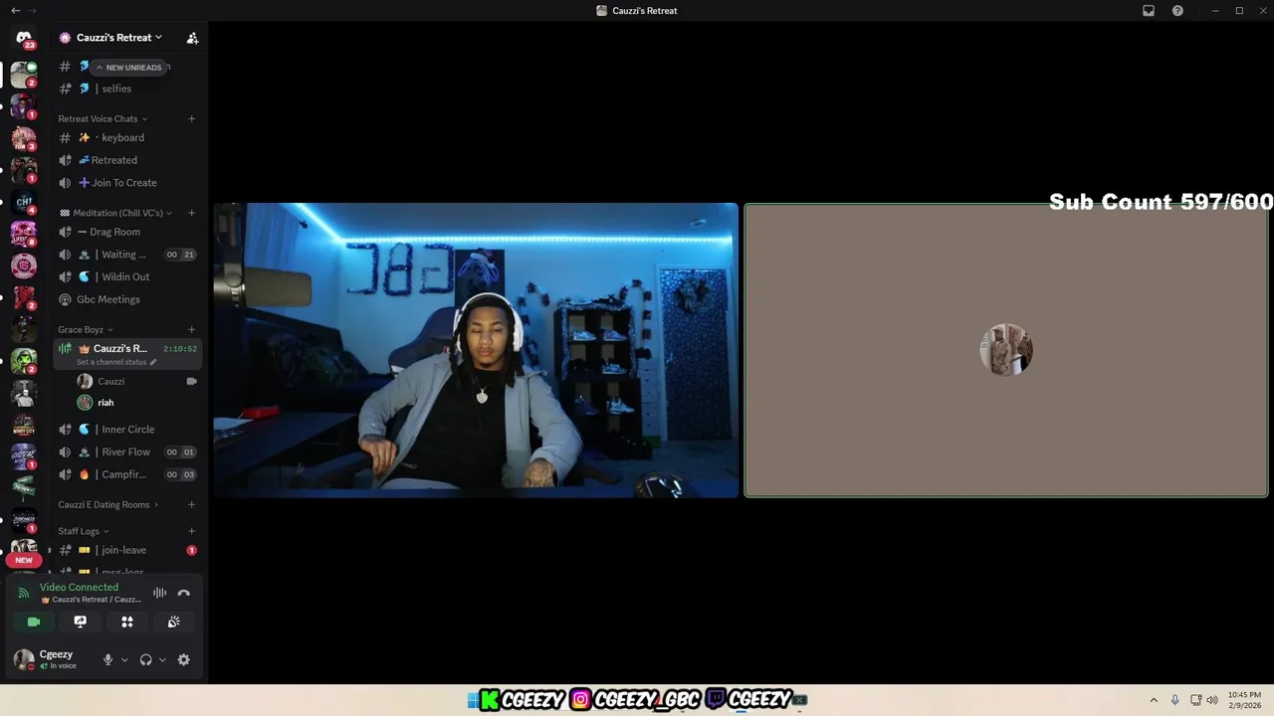This screenshot has width=1274, height=716.
Task: Open the Gbc Meetings stage channel
Action: [x=128, y=299]
